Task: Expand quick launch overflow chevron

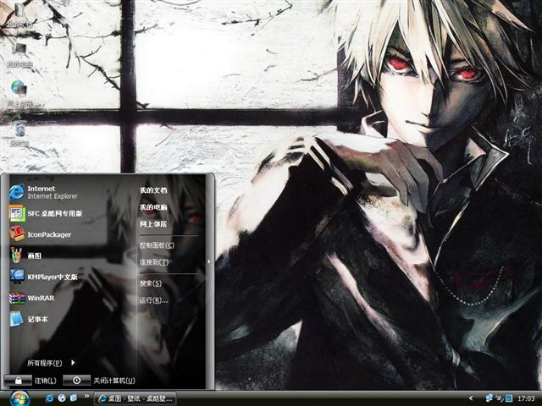Action: (x=86, y=396)
